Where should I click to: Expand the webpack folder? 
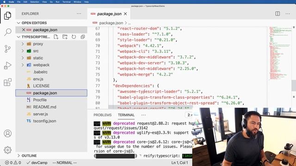click(23, 65)
